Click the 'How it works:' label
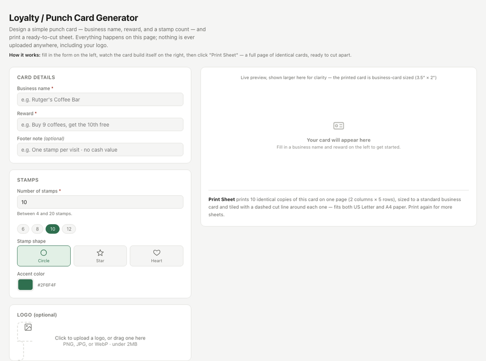The height and width of the screenshot is (361, 486). pyautogui.click(x=25, y=55)
